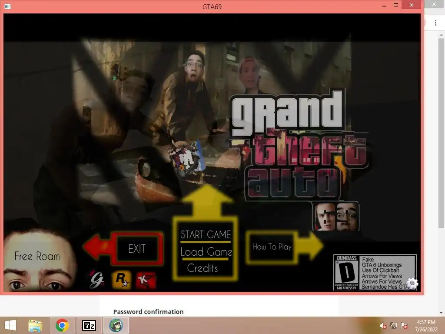445x334 pixels.
Task: Open the Action Center flag icon
Action: tap(404, 326)
